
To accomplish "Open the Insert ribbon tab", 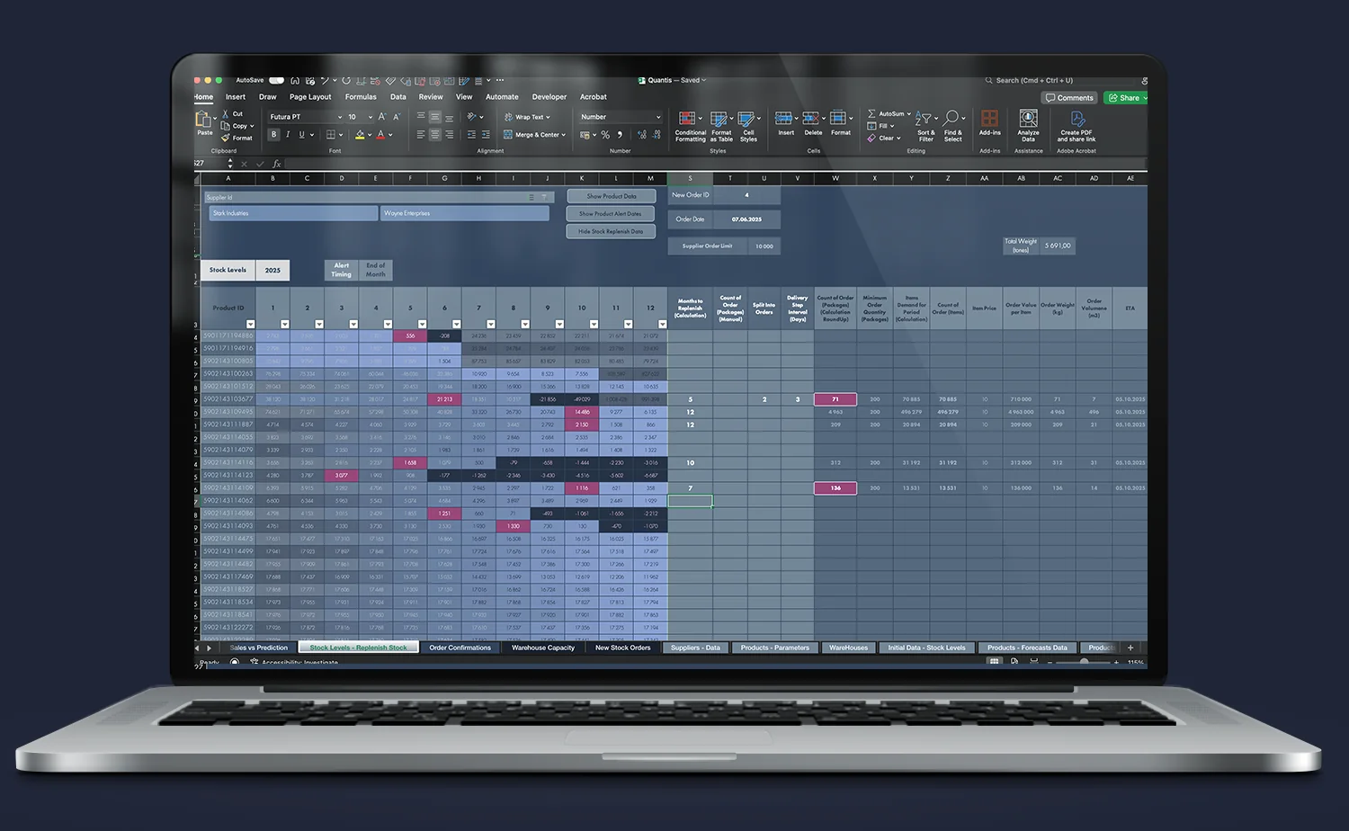I will point(236,97).
